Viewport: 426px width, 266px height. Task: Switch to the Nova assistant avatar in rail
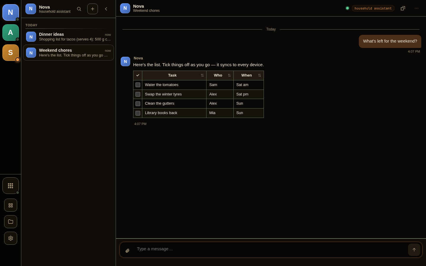(x=11, y=12)
